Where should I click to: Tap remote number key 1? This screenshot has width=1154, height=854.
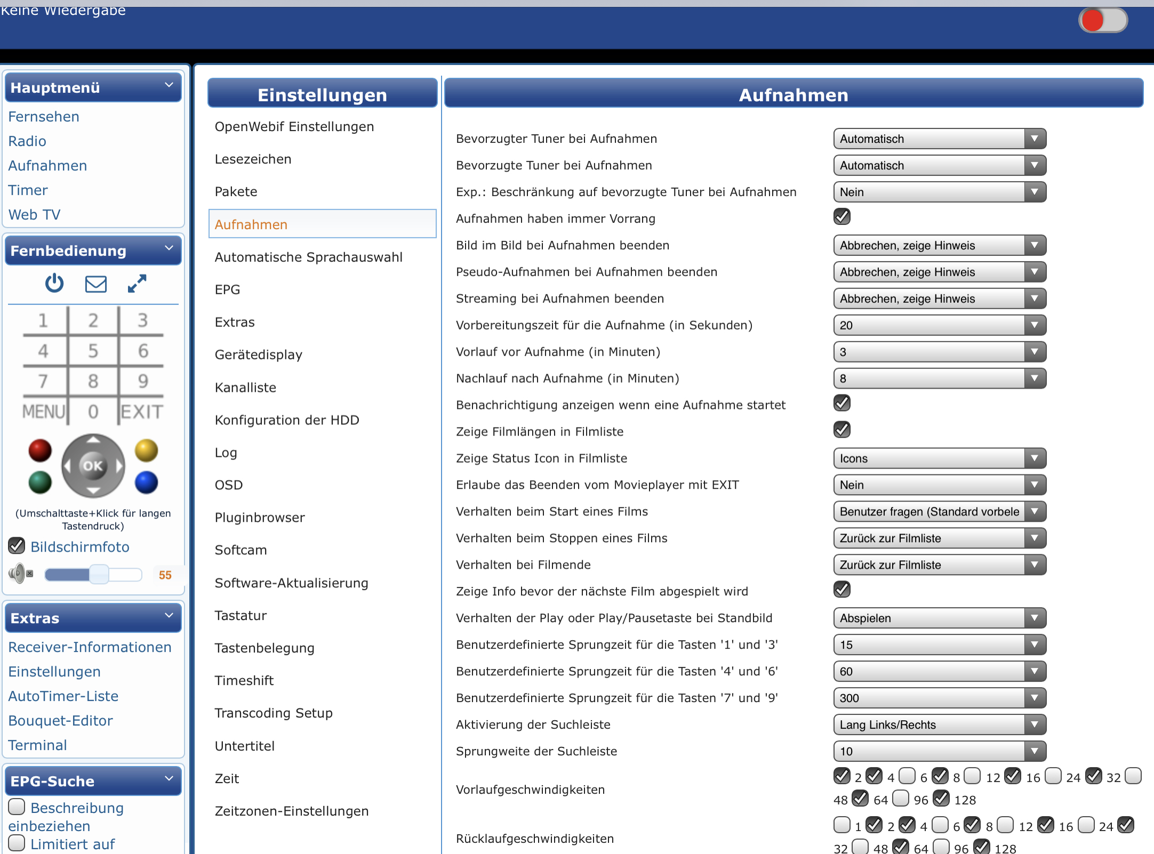pyautogui.click(x=43, y=320)
